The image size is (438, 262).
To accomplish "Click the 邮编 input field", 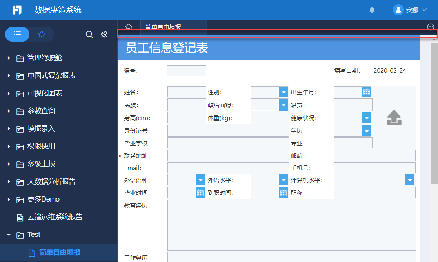I will click(x=374, y=156).
